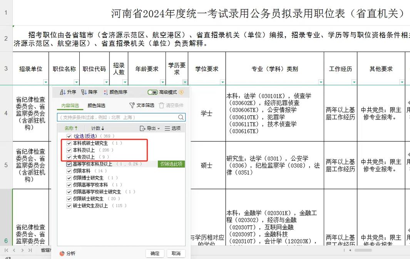Jump to first sheet tab arrow
This screenshot has width=410, height=259.
pyautogui.click(x=7, y=250)
